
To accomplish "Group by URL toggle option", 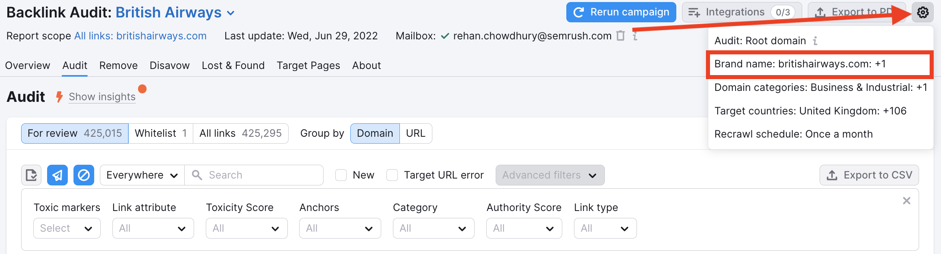I will (x=416, y=133).
